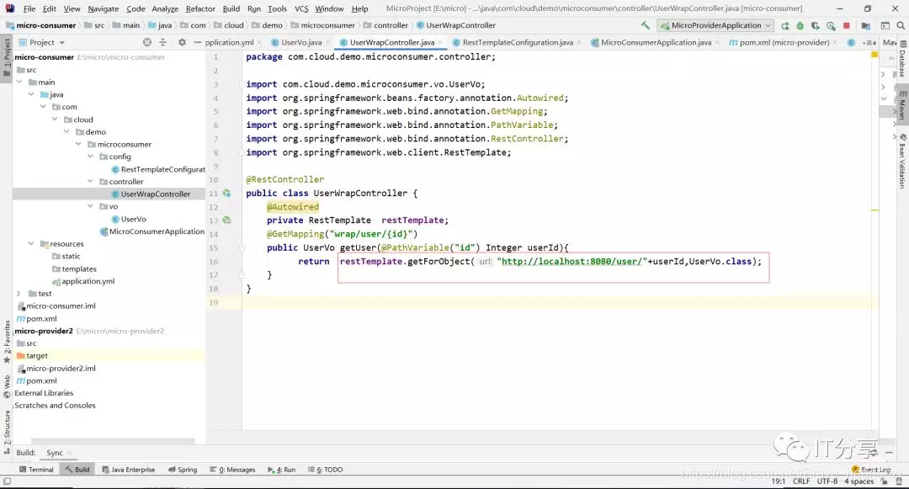
Task: Click the Project panel settings gear
Action: click(x=182, y=42)
